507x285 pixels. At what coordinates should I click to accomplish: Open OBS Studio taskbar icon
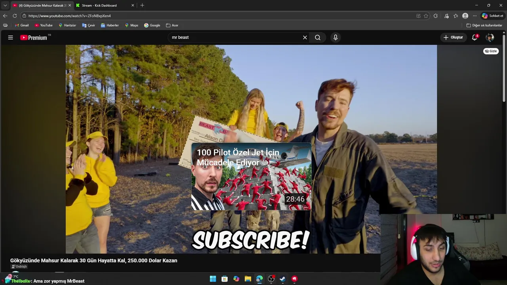271,279
